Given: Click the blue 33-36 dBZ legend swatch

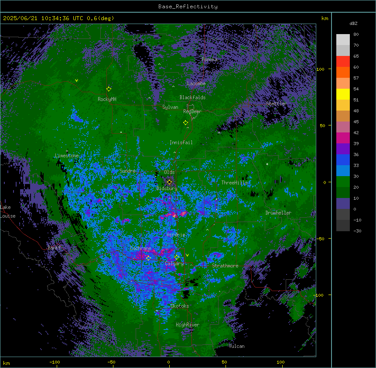Looking at the screenshot, I should point(343,160).
